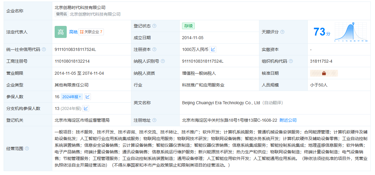Open legal representative 高艳's profile
This screenshot has height=175, width=375.
point(73,32)
